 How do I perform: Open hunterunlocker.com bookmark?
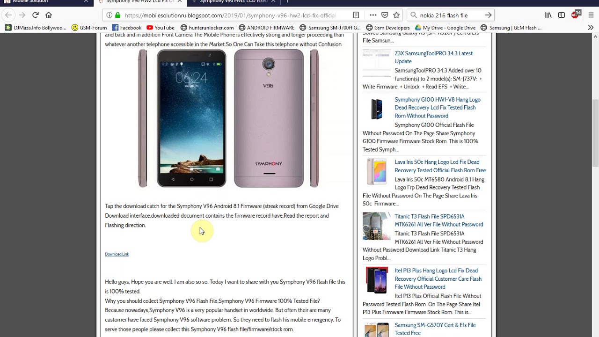(207, 28)
